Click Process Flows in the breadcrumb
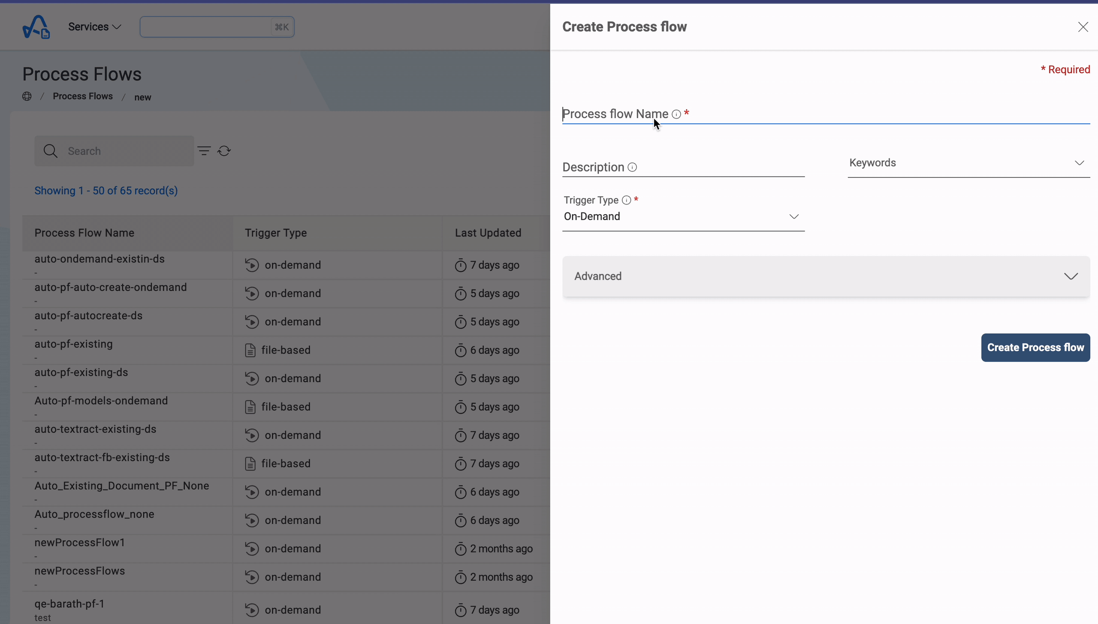The width and height of the screenshot is (1098, 624). 83,96
